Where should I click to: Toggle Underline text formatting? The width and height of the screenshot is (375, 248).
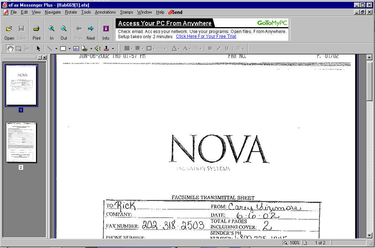pos(227,48)
